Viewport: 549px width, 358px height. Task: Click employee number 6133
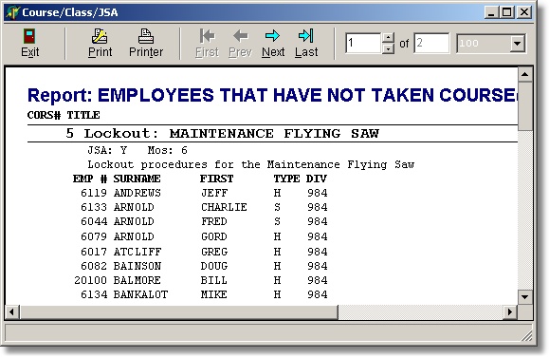click(x=94, y=208)
